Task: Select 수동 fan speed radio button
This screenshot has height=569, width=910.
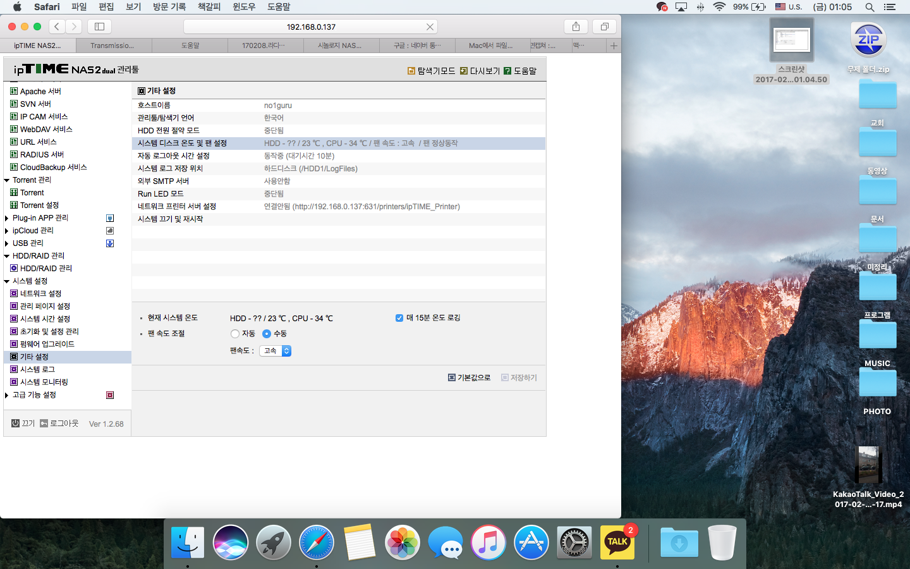Action: (x=267, y=334)
